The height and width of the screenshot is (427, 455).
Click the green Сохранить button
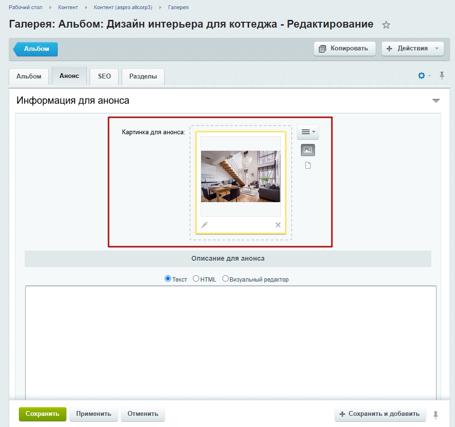tap(42, 414)
